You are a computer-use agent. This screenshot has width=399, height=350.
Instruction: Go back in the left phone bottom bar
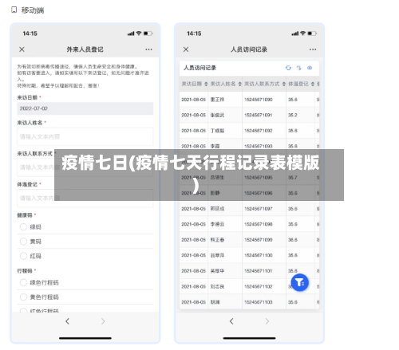[x=68, y=321]
